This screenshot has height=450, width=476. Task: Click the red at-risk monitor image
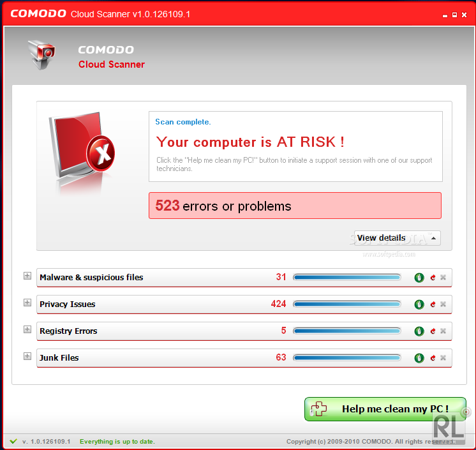tap(80, 148)
